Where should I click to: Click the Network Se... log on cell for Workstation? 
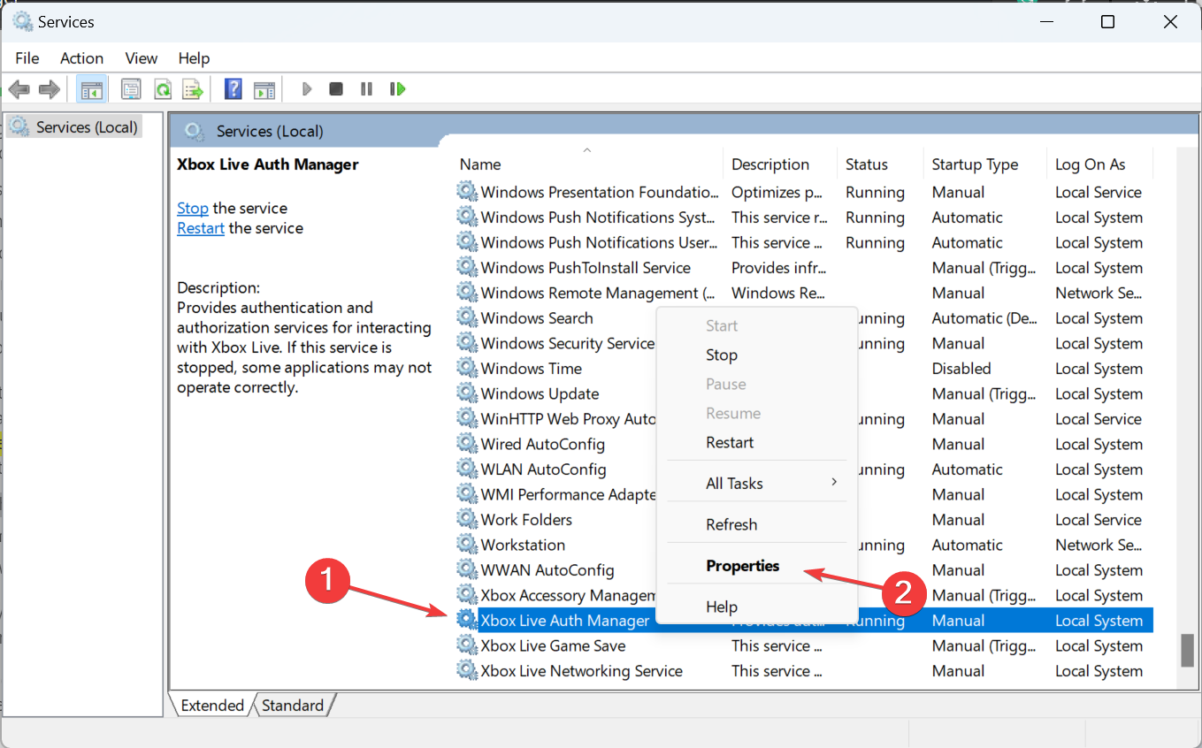[x=1098, y=545]
